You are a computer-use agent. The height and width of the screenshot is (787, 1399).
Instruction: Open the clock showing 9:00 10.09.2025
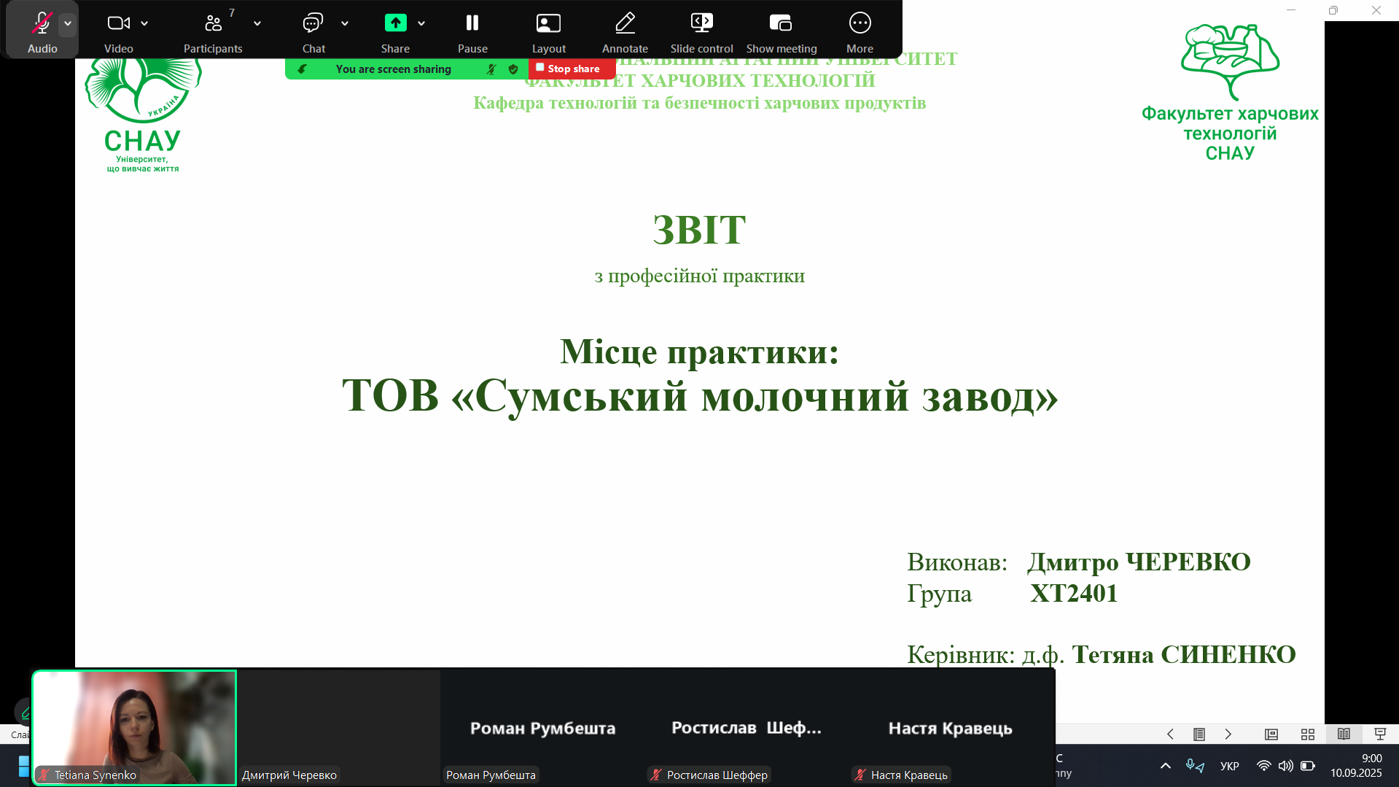1356,766
